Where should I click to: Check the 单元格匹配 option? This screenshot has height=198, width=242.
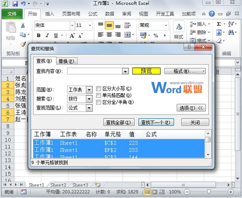tap(99, 95)
